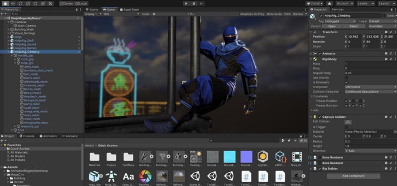Expand the Building_Main hierarchy item
The width and height of the screenshot is (397, 186).
[x=8, y=29]
